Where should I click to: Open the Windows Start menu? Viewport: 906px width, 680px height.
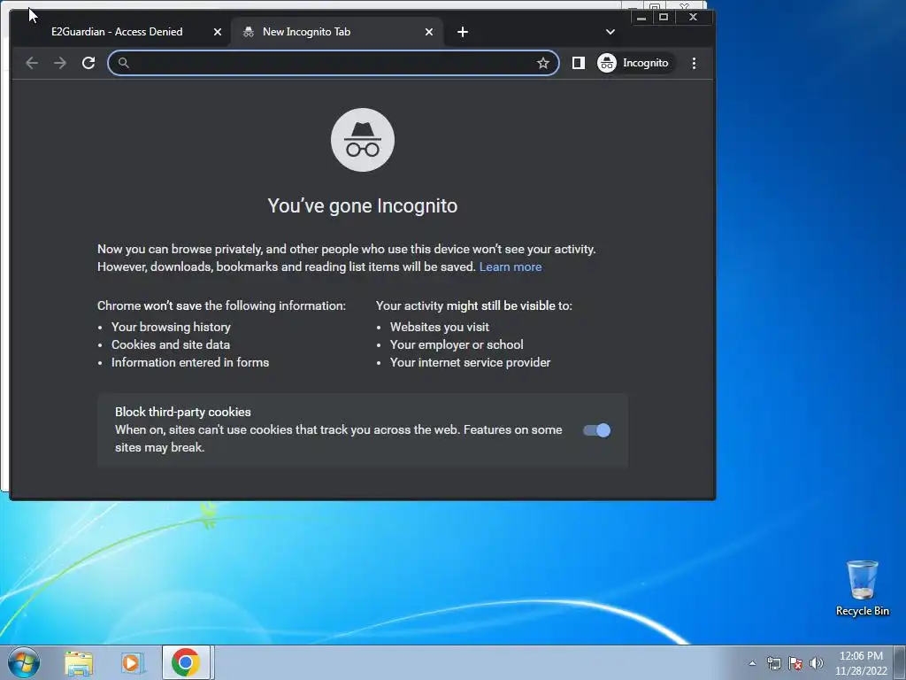(24, 662)
